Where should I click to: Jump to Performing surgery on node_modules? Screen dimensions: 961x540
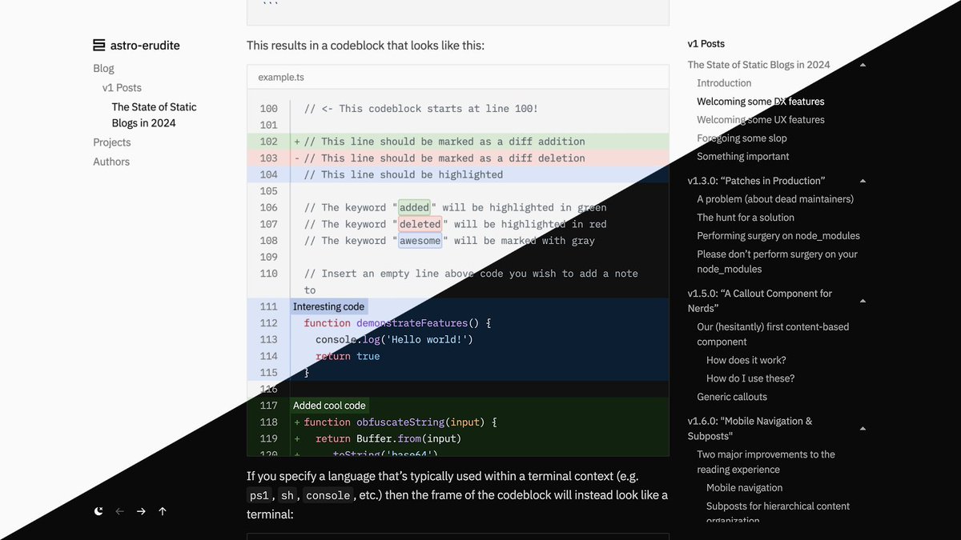coord(778,236)
